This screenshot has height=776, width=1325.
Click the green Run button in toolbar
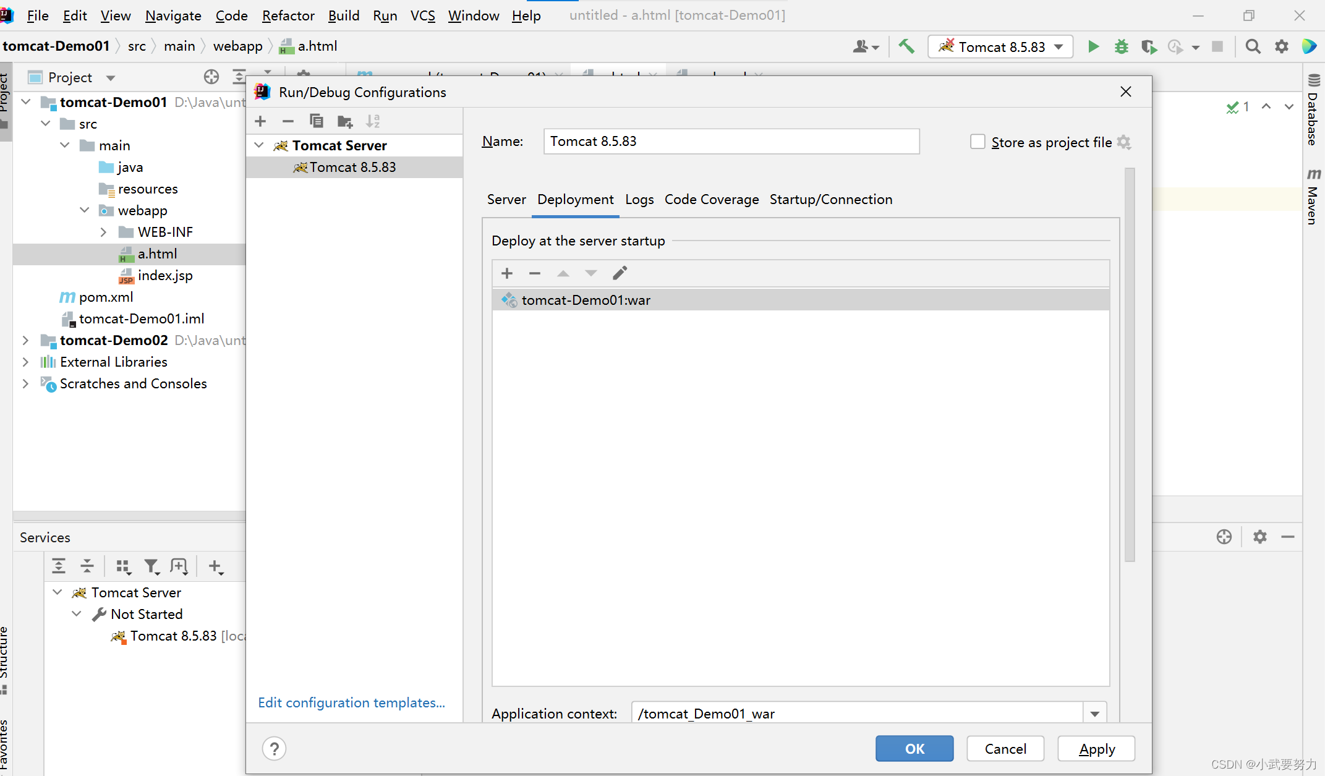(x=1093, y=47)
